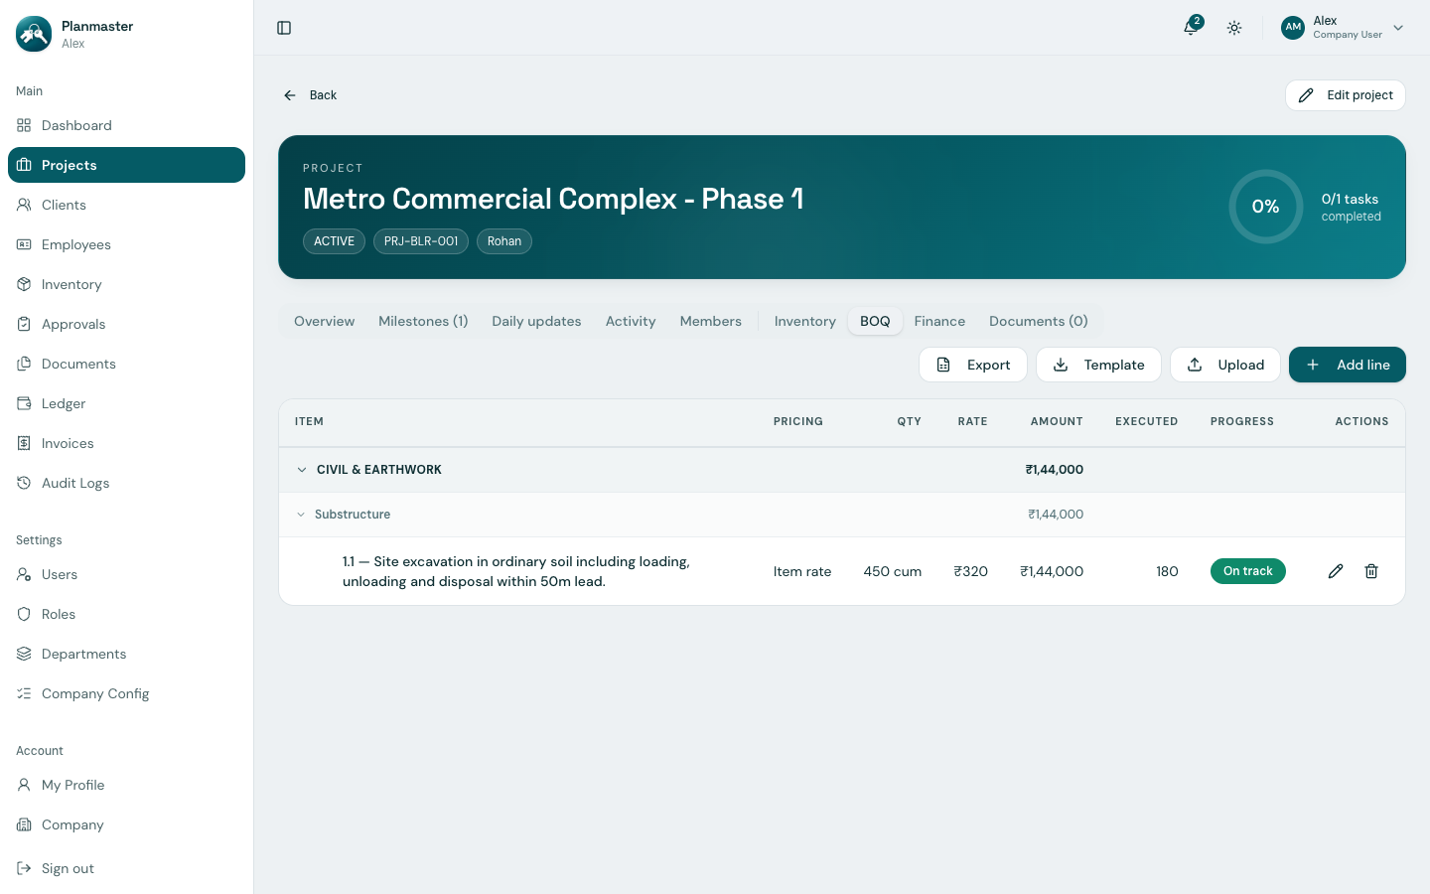This screenshot has width=1430, height=894.
Task: Export the BOQ
Action: [973, 365]
